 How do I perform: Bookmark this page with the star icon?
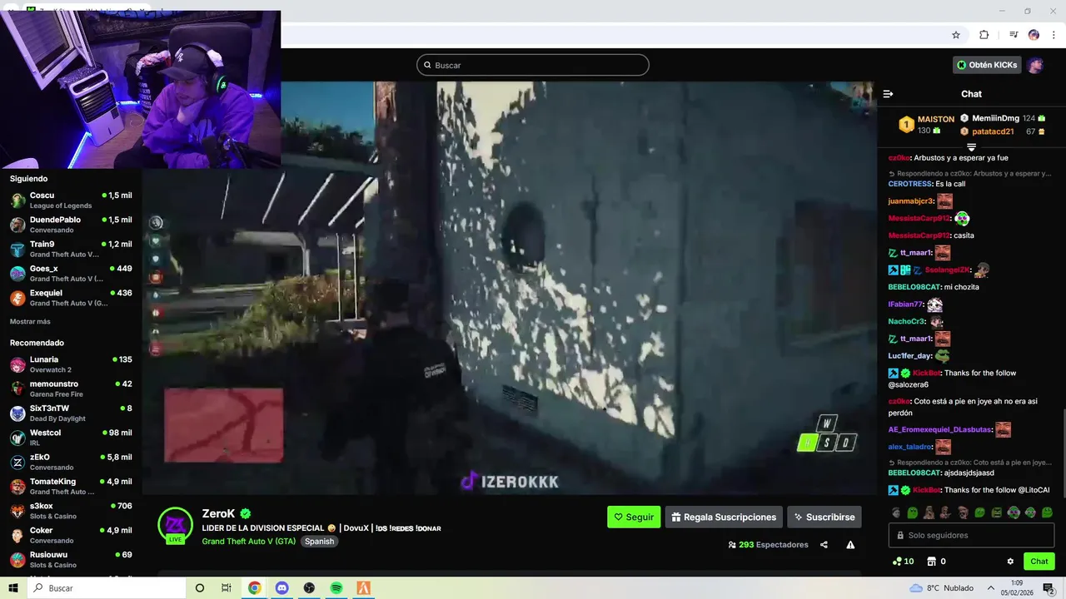[x=956, y=35]
